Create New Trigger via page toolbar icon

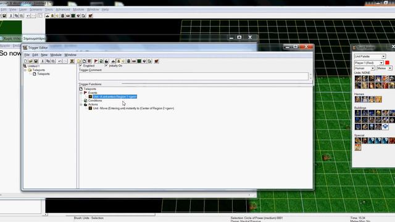pyautogui.click(x=84, y=61)
